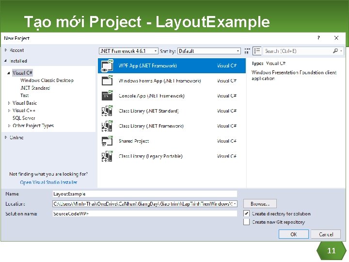Click the Name field containing LayoutExample
Image resolution: width=349 pixels, height=262 pixels.
tap(145, 194)
